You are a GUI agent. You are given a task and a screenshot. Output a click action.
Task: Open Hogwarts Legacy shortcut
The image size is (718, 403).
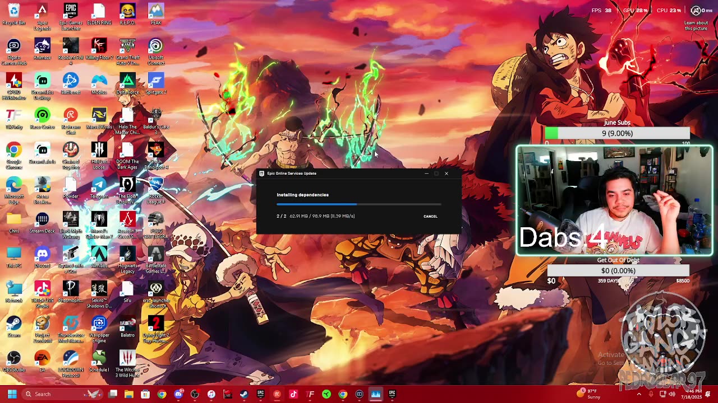tap(127, 260)
